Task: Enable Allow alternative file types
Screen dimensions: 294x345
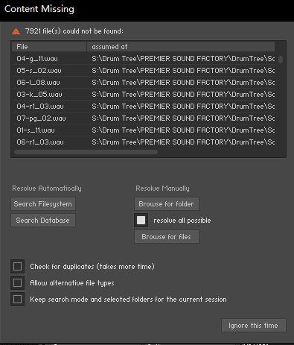Action: point(17,283)
